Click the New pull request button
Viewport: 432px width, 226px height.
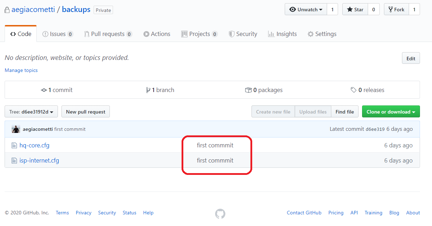tap(86, 112)
